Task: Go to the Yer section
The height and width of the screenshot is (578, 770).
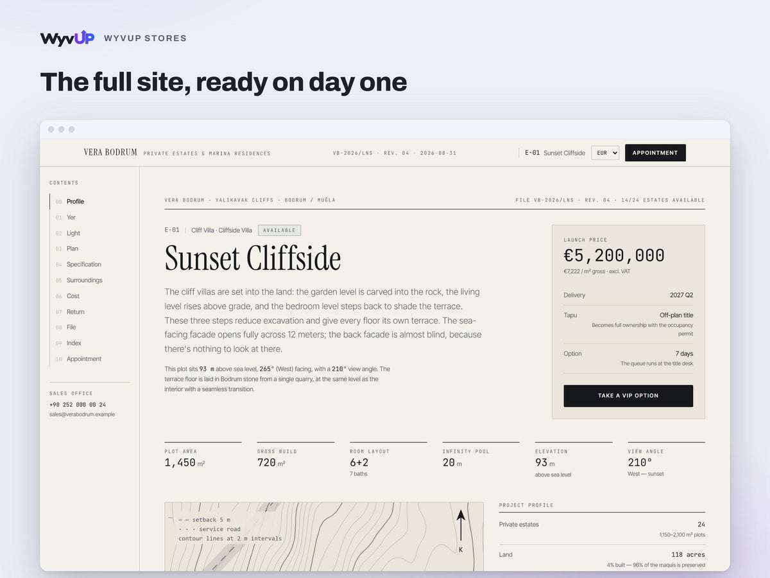Action: pyautogui.click(x=71, y=218)
